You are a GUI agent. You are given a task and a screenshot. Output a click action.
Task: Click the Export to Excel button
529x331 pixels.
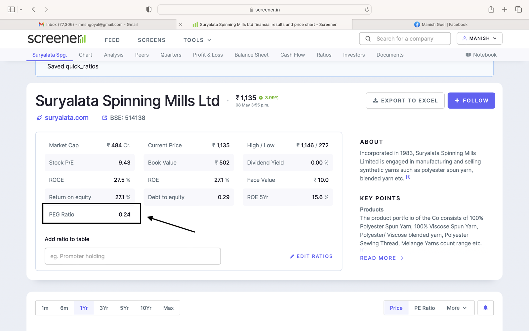click(405, 101)
